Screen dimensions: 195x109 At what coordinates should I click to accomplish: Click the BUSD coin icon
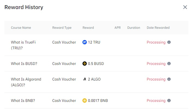click(85, 64)
